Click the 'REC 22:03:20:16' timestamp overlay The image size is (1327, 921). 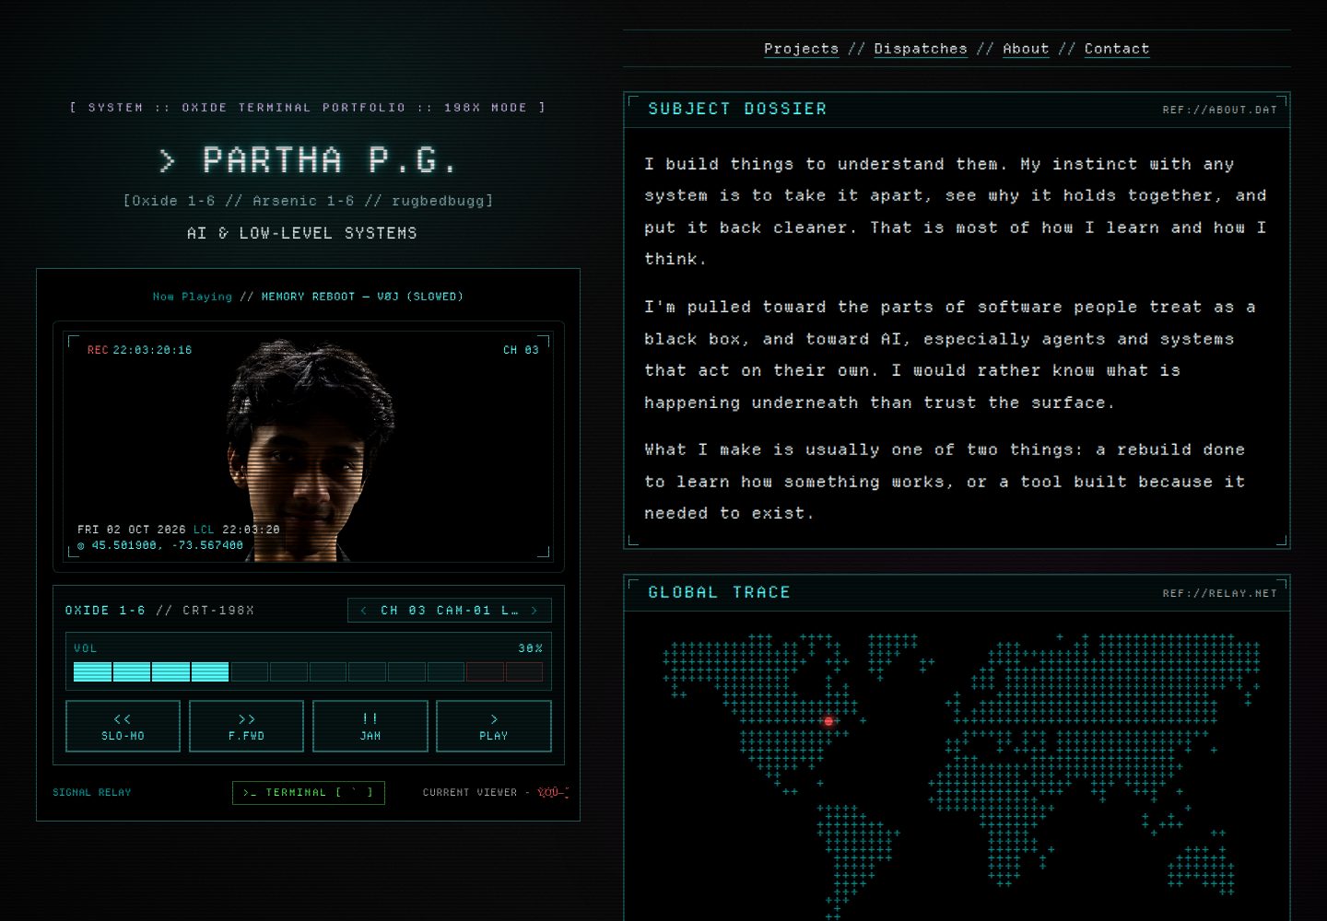click(139, 350)
